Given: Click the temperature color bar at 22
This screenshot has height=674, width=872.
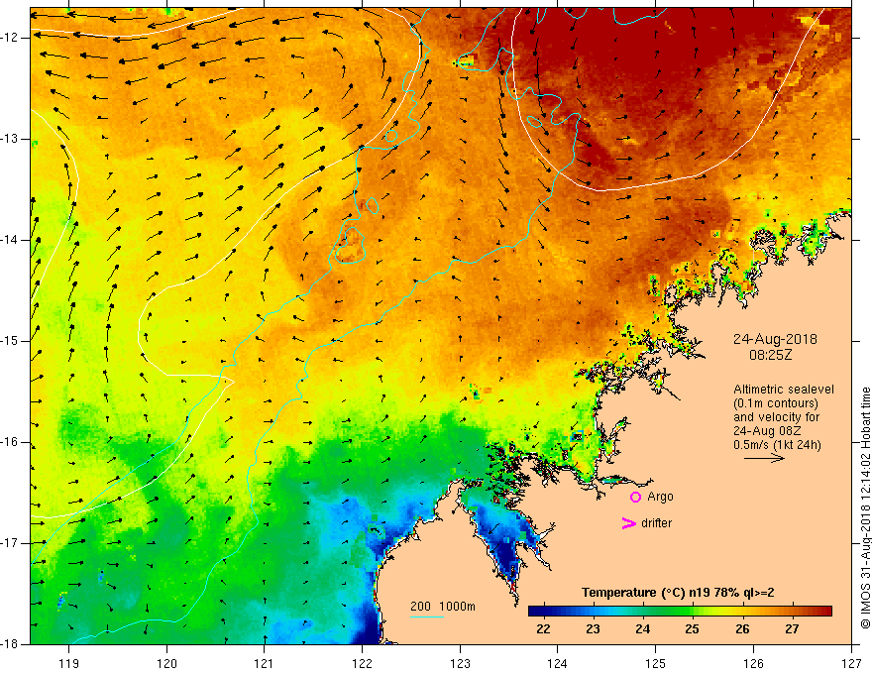Looking at the screenshot, I should 543,612.
